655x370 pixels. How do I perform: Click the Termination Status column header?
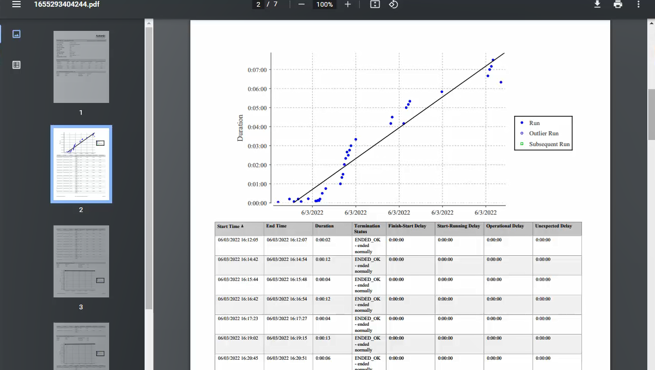(367, 228)
